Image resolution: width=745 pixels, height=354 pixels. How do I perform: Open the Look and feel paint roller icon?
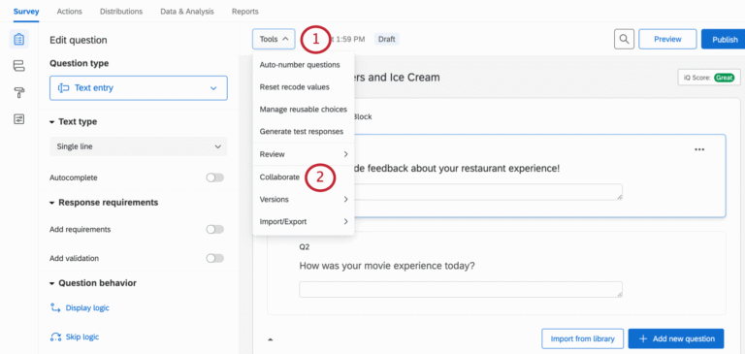pos(19,93)
